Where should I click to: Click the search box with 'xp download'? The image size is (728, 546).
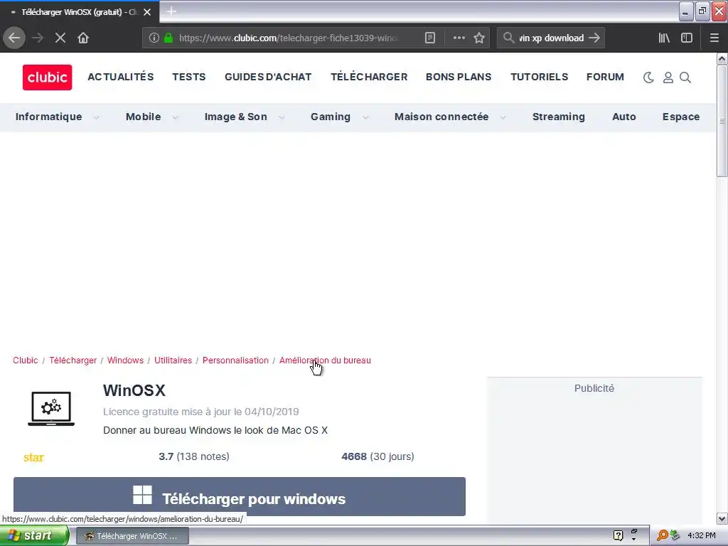(x=551, y=38)
